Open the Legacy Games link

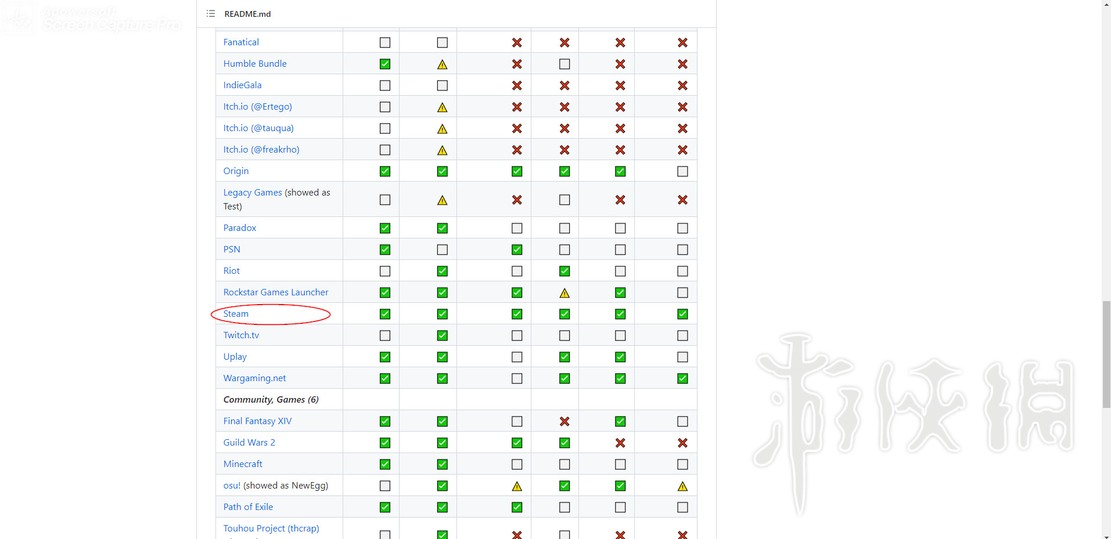253,193
